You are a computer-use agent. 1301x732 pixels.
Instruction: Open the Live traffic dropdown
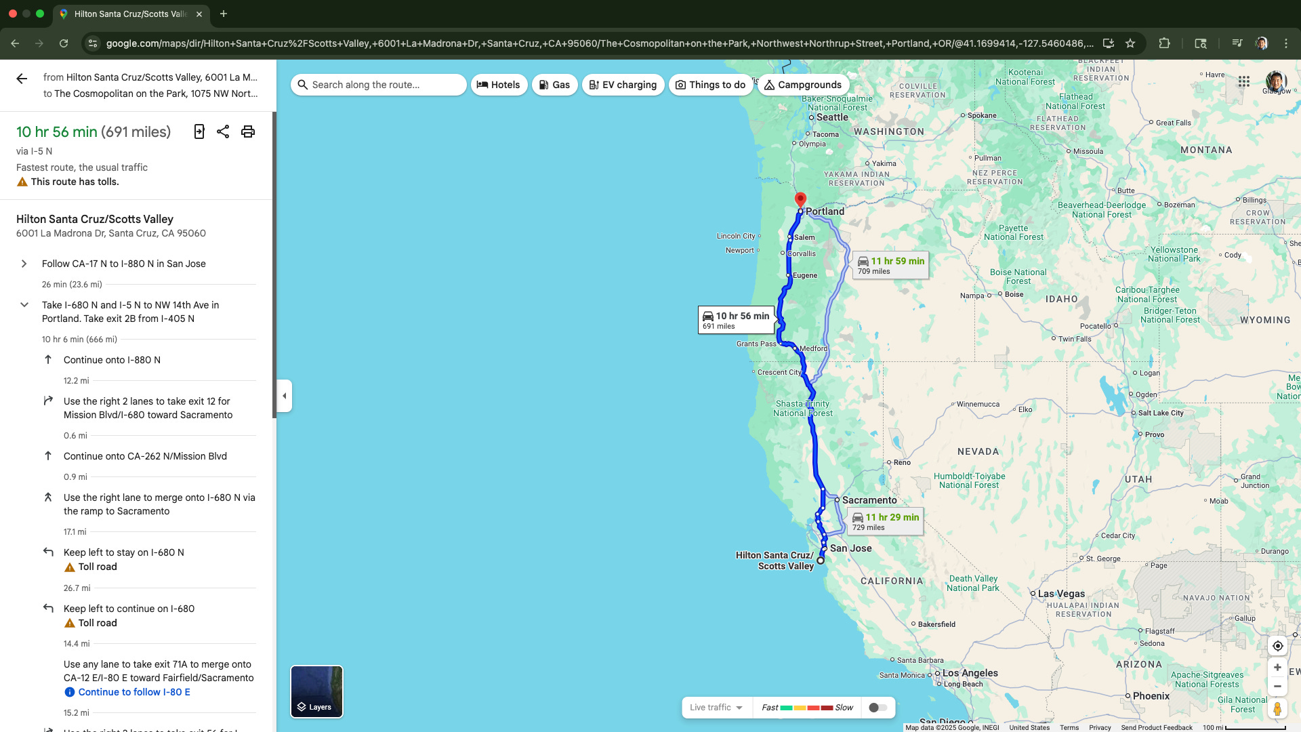716,708
